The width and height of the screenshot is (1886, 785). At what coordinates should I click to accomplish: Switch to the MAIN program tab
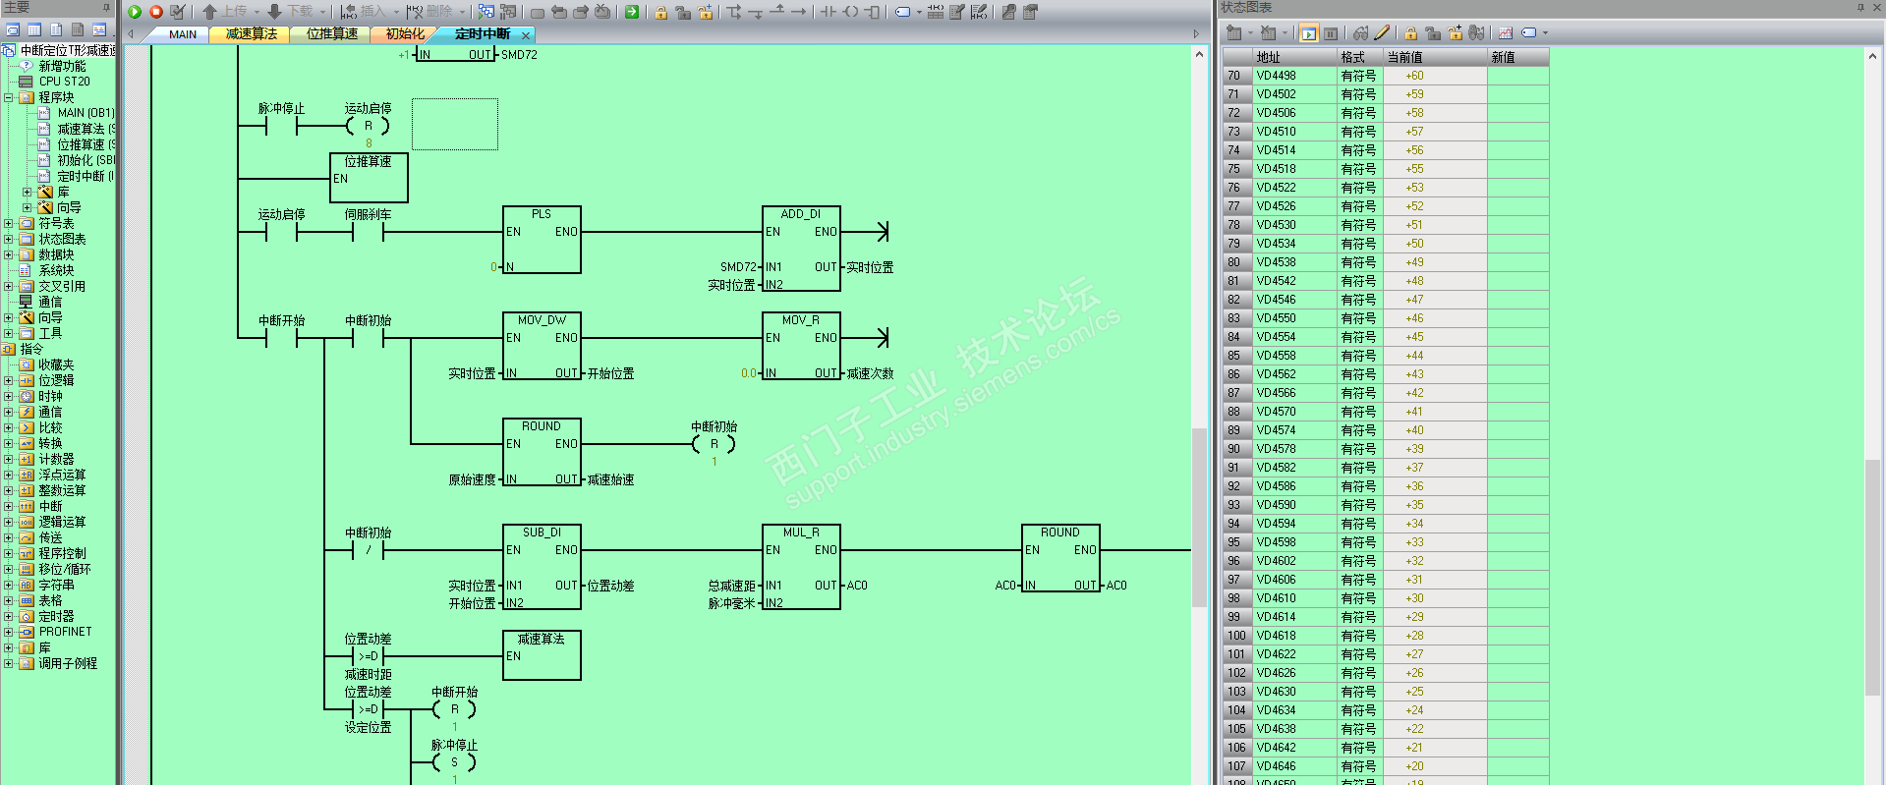pyautogui.click(x=183, y=34)
